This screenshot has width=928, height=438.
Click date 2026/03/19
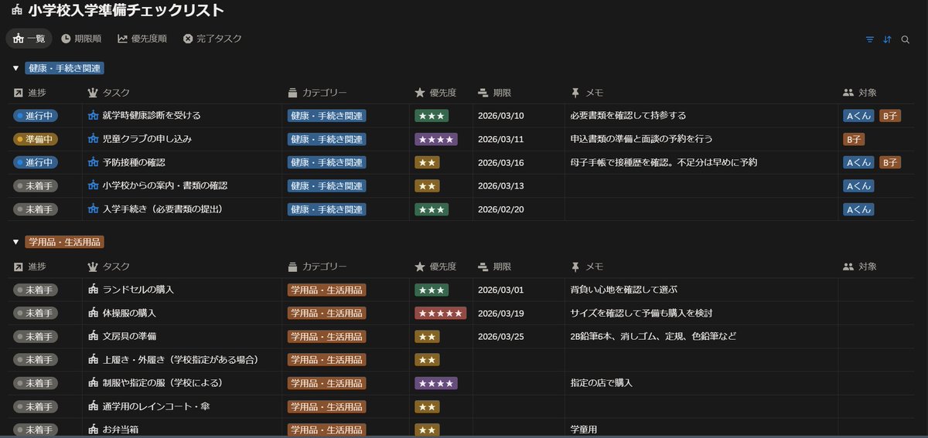(501, 313)
